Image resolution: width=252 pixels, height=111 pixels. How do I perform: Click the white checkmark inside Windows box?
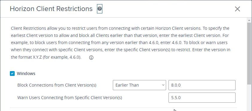click(x=12, y=74)
